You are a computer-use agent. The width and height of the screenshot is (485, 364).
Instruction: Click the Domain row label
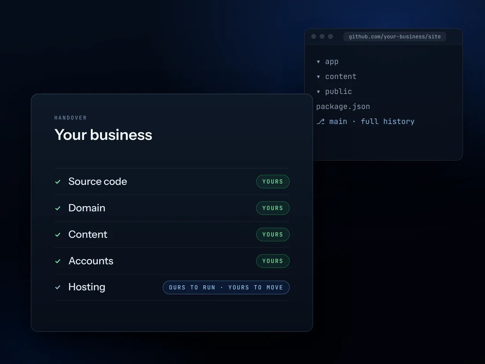pyautogui.click(x=87, y=208)
